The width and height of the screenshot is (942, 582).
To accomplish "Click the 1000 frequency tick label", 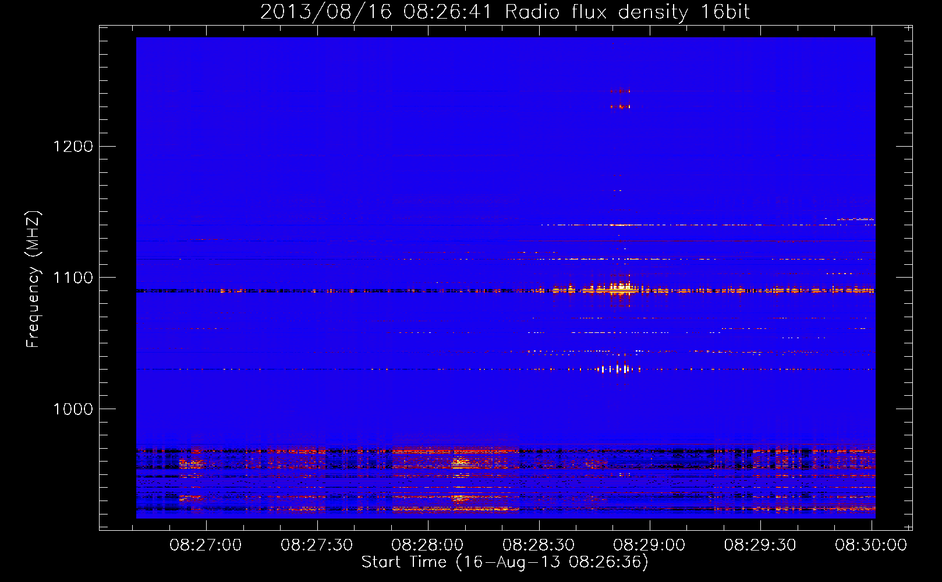I will pyautogui.click(x=73, y=409).
